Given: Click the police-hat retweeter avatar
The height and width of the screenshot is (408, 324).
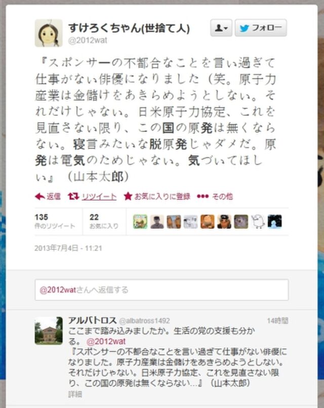Looking at the screenshot, I should (224, 222).
